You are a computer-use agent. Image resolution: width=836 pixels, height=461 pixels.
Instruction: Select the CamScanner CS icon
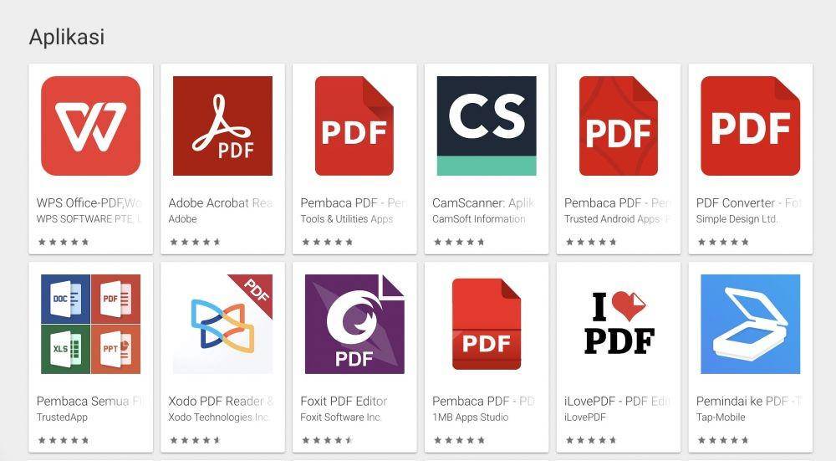(x=487, y=126)
